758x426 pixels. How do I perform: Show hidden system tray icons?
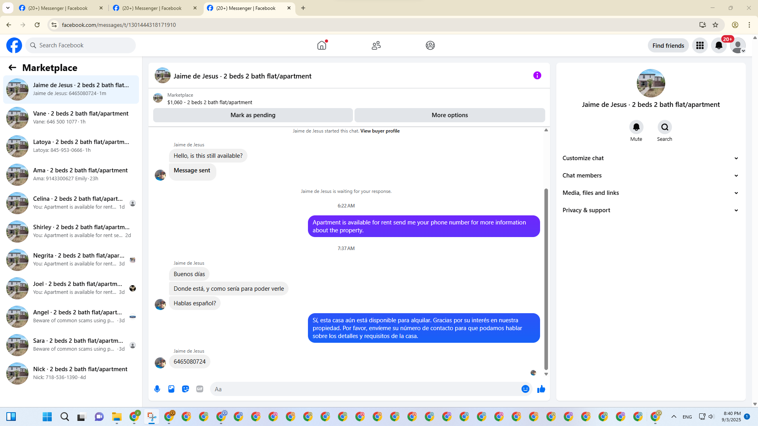674,417
